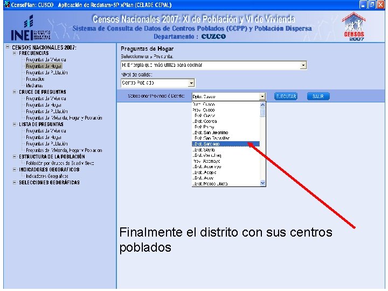The image size is (388, 291).
Task: Select Preguntas de Población under CRUCE DE PREGUNTAS
Action: point(47,112)
